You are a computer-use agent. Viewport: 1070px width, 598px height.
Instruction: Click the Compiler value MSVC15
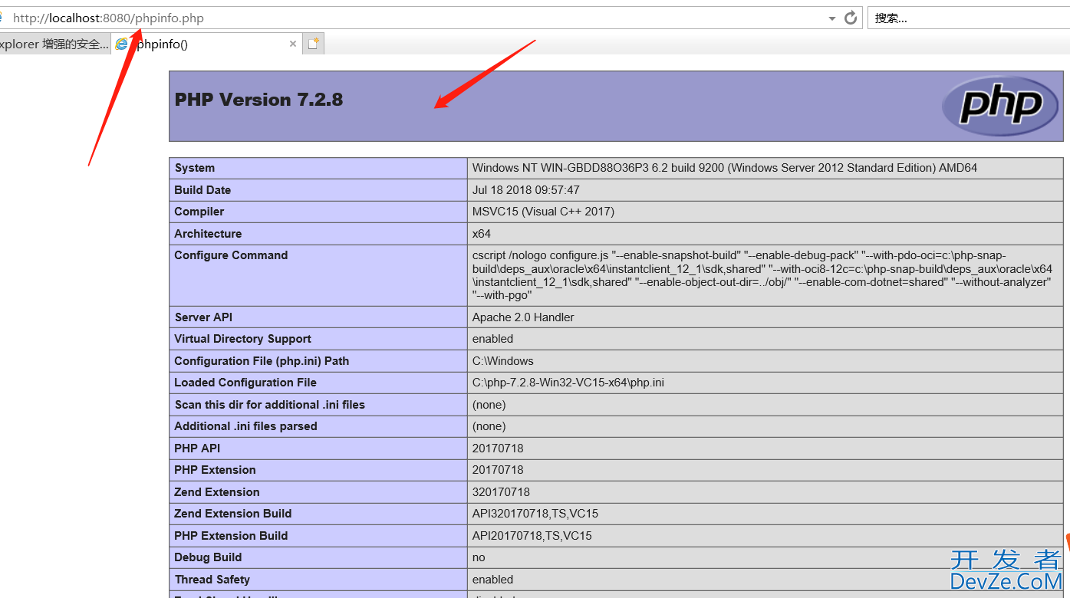[543, 212]
